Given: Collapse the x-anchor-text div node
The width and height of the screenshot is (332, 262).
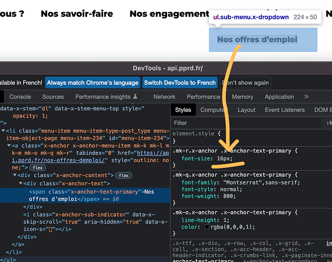Looking at the screenshot, I should [x=21, y=183].
